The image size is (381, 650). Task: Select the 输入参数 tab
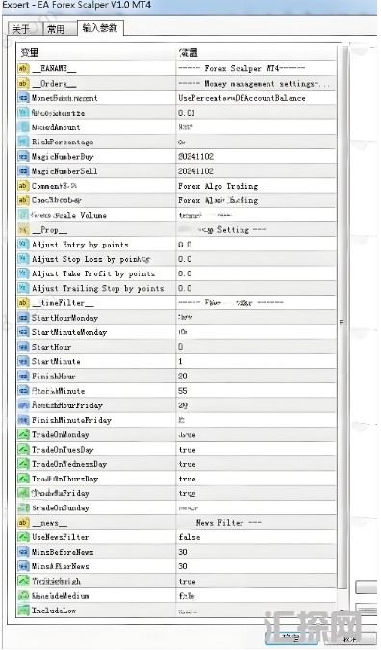click(100, 28)
